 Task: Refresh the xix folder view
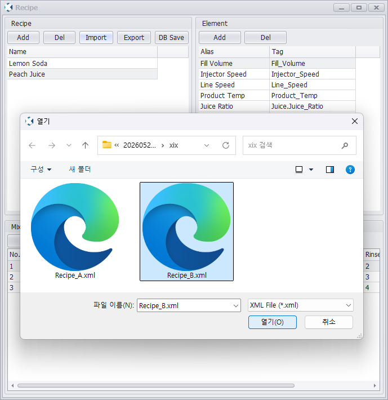pyautogui.click(x=226, y=145)
